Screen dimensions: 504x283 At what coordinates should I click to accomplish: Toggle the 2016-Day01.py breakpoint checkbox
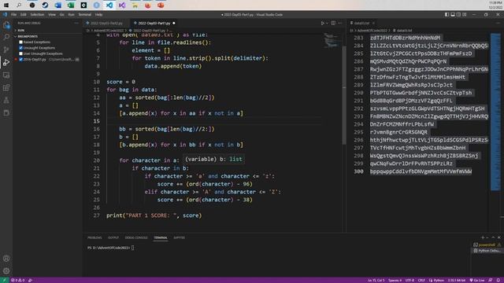pyautogui.click(x=21, y=60)
